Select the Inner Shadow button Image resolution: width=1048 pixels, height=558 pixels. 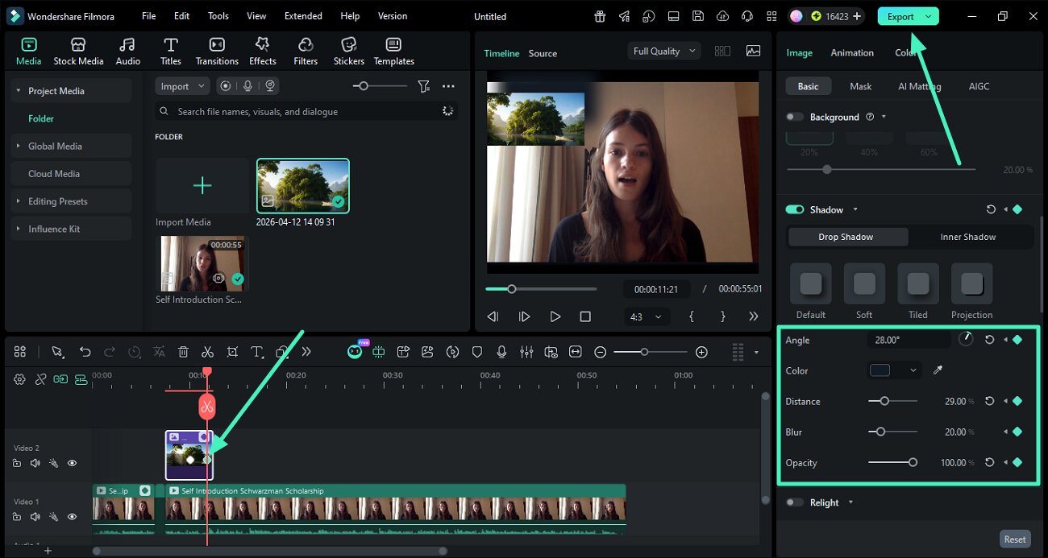(967, 237)
